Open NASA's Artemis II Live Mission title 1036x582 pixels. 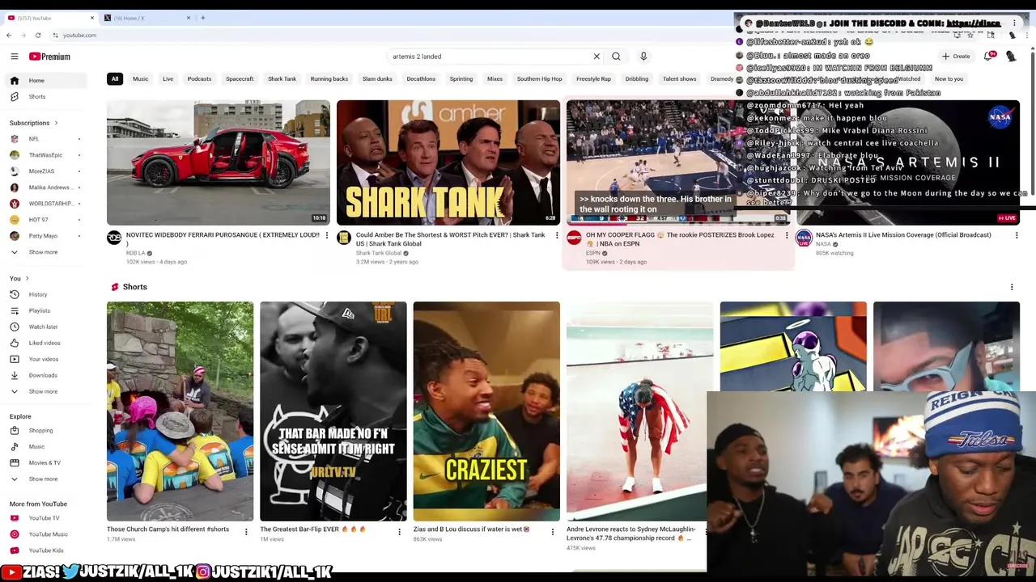pyautogui.click(x=903, y=235)
